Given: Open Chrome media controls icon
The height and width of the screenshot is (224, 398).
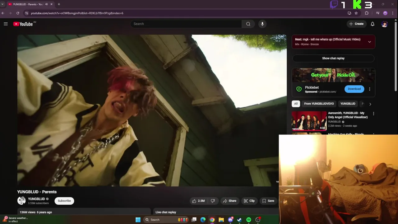Looking at the screenshot, I should 378,13.
